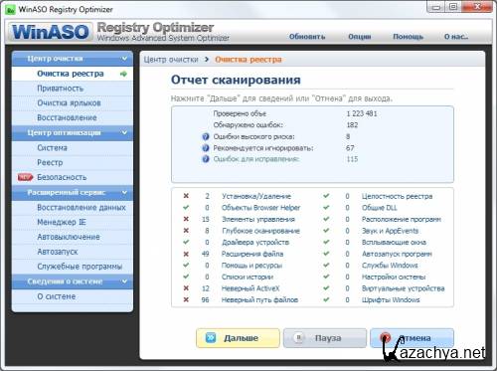Viewport: 497px width, 371px height.
Task: Open Восстановление under Центр очистки
Action: pos(73,118)
